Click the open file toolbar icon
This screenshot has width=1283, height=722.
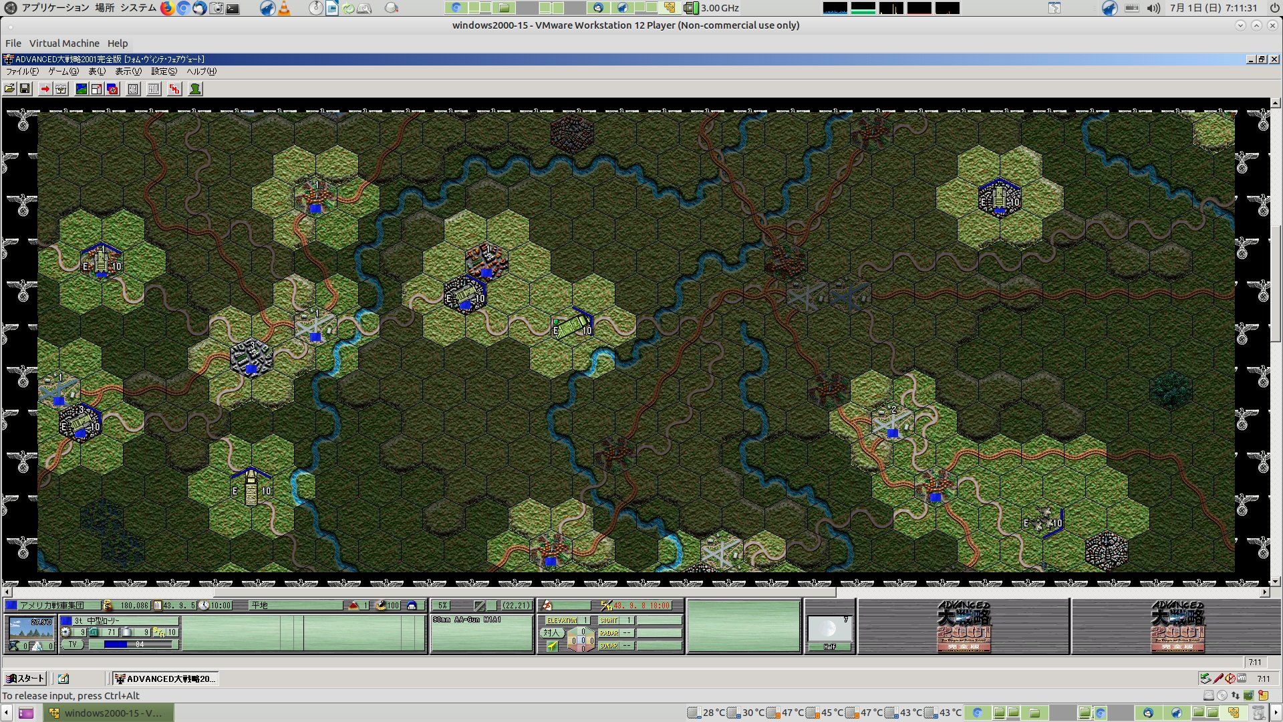pos(9,89)
